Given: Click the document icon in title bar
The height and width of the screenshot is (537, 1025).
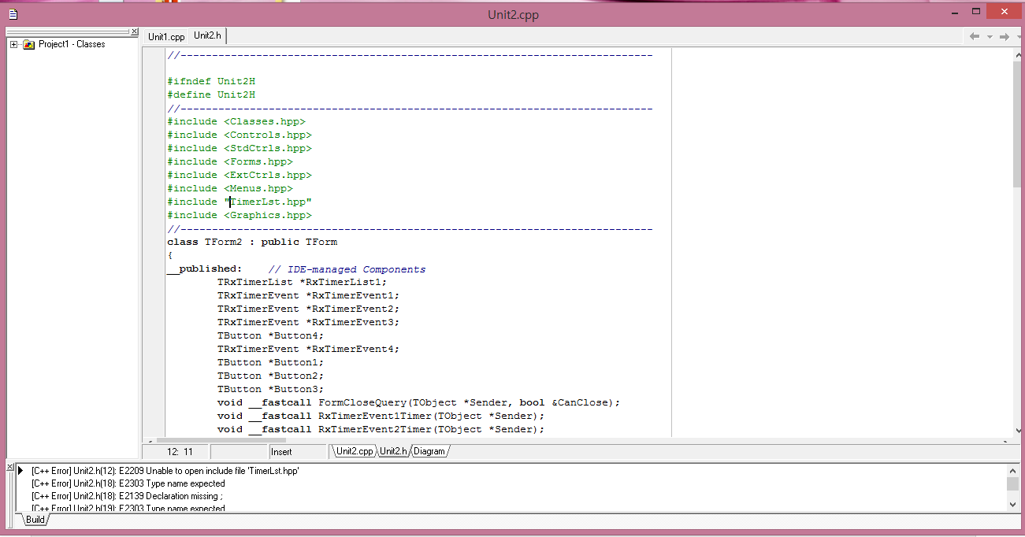Looking at the screenshot, I should point(13,13).
